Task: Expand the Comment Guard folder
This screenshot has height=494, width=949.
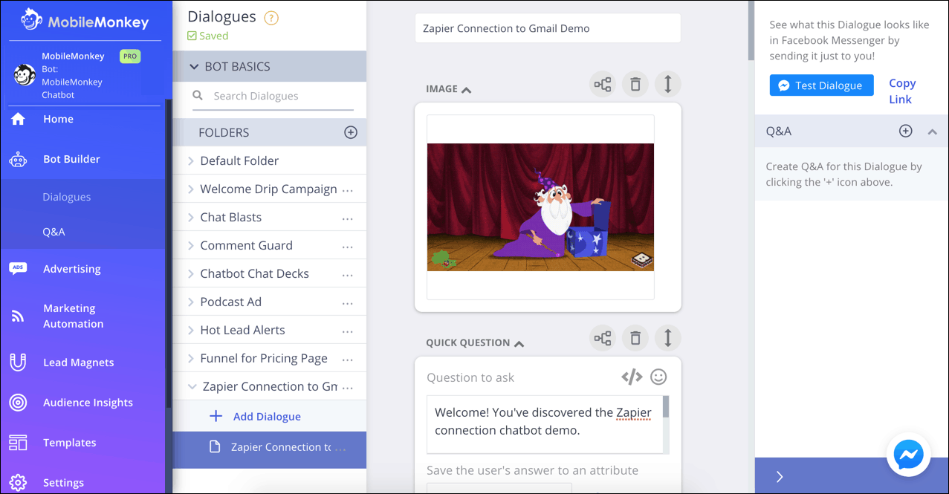Action: (191, 245)
